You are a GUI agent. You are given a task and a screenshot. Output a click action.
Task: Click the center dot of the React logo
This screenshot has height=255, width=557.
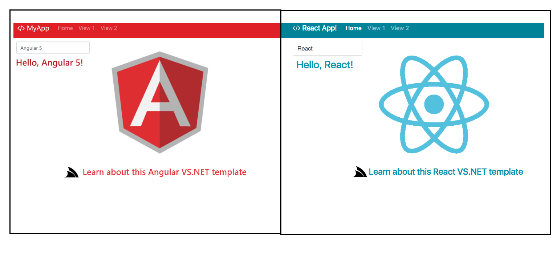tap(434, 104)
